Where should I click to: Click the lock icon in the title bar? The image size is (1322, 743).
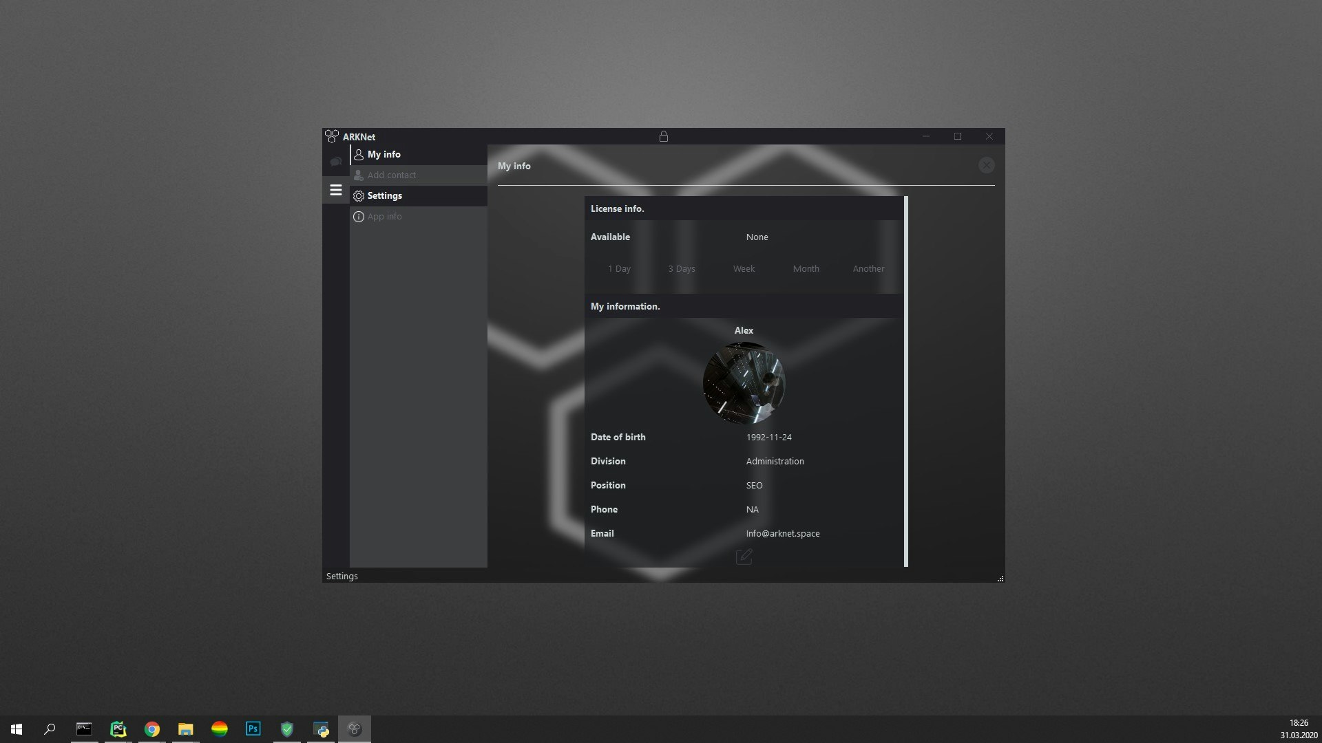click(663, 136)
